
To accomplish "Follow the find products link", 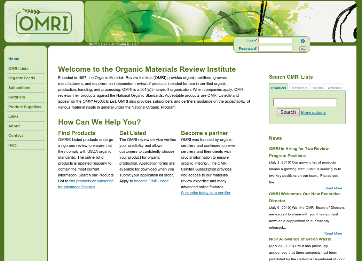I will [80, 181].
